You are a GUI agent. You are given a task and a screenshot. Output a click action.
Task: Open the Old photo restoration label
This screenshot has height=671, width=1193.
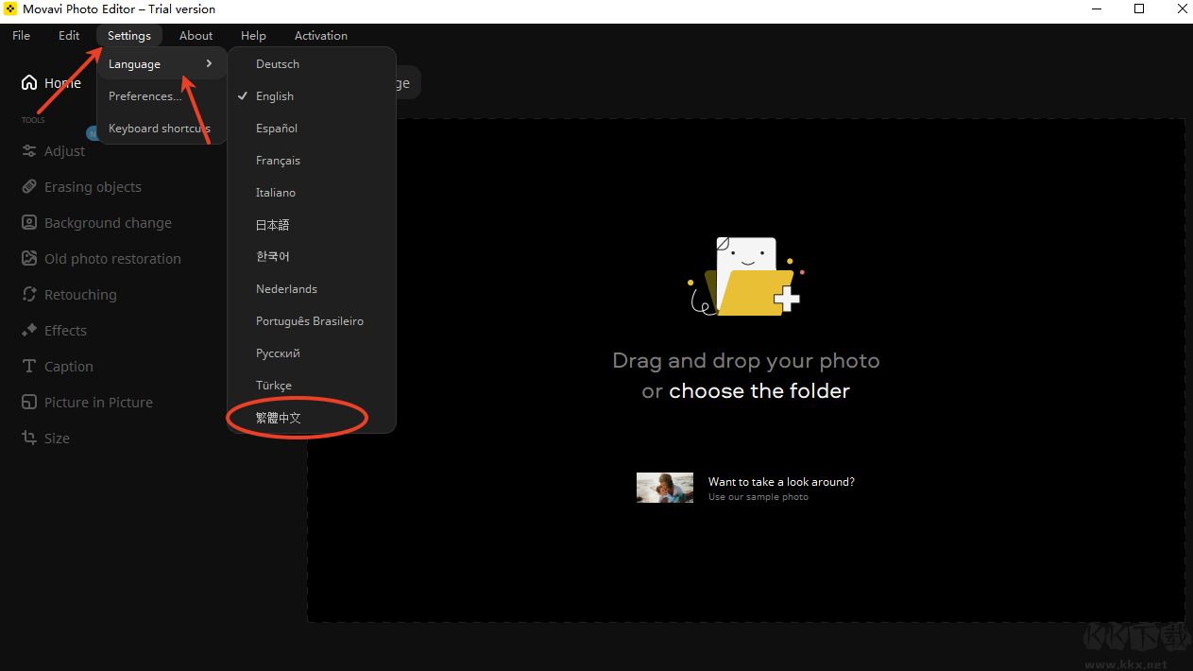pyautogui.click(x=112, y=259)
